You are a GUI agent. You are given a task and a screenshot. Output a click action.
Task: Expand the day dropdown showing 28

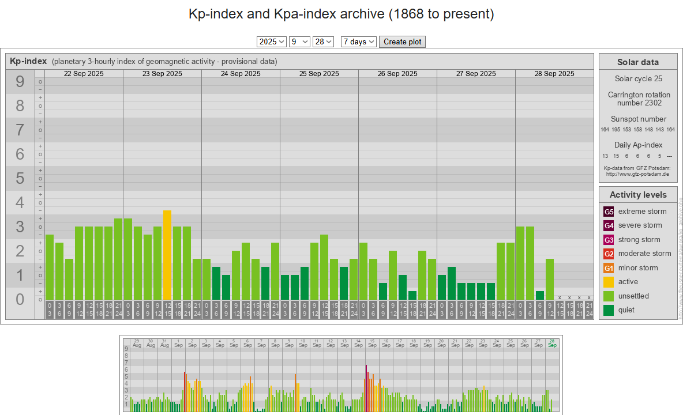(x=323, y=41)
